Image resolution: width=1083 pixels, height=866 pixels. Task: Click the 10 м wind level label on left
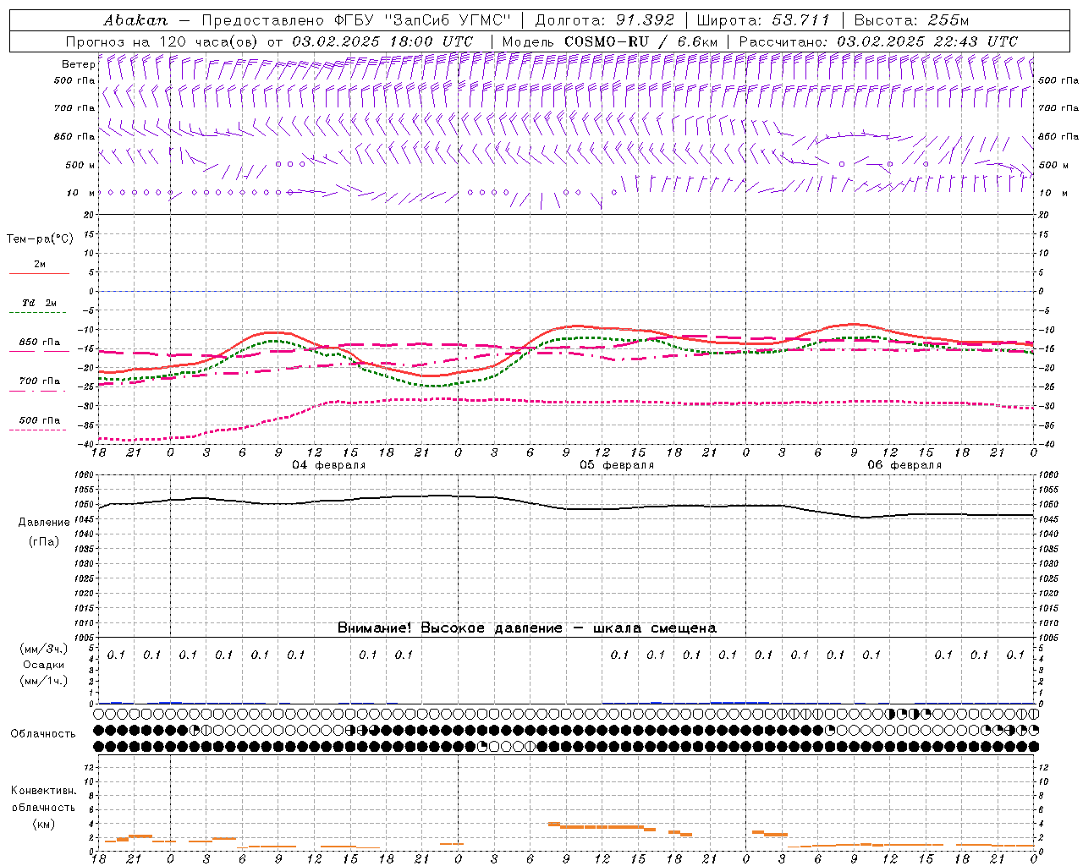(81, 193)
